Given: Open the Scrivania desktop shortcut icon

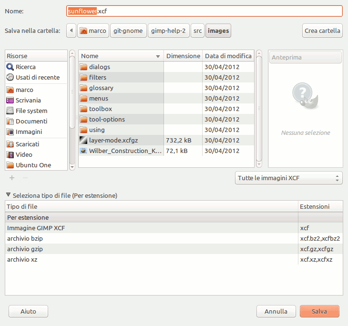Looking at the screenshot, I should click(10, 101).
